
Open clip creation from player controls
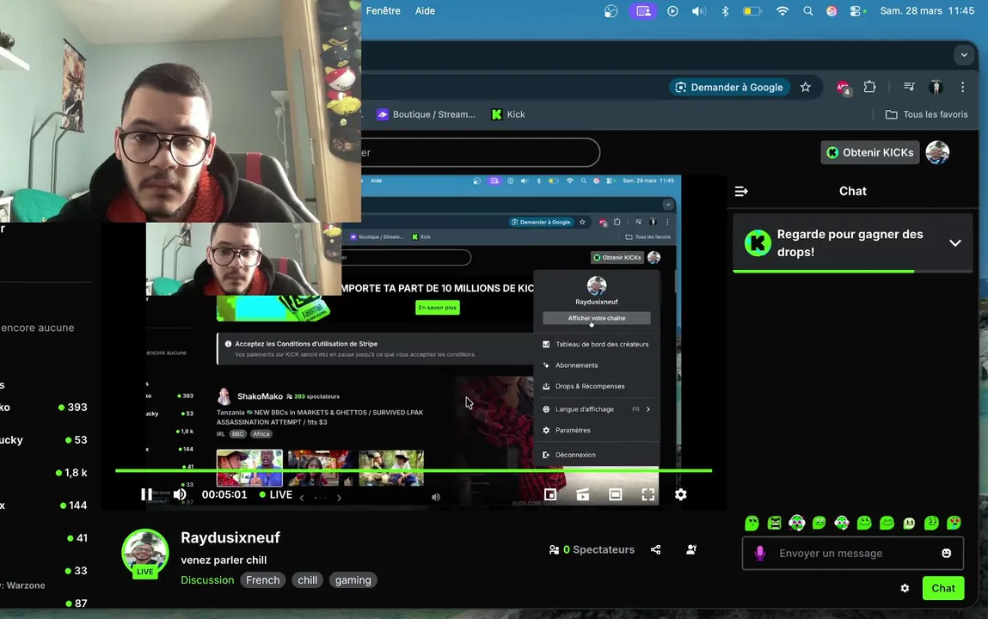coord(583,494)
